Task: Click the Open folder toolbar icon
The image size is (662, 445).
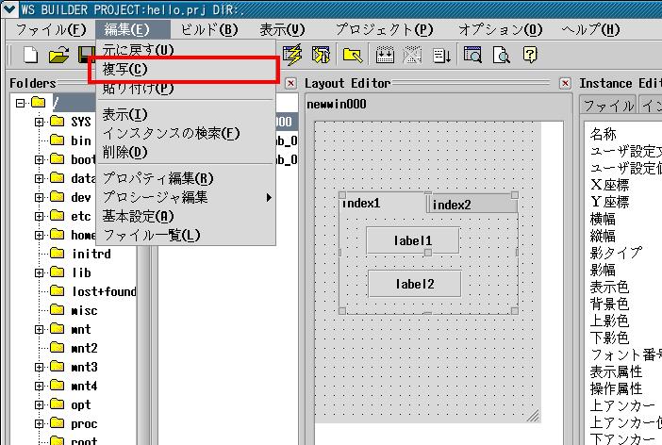Action: click(58, 55)
